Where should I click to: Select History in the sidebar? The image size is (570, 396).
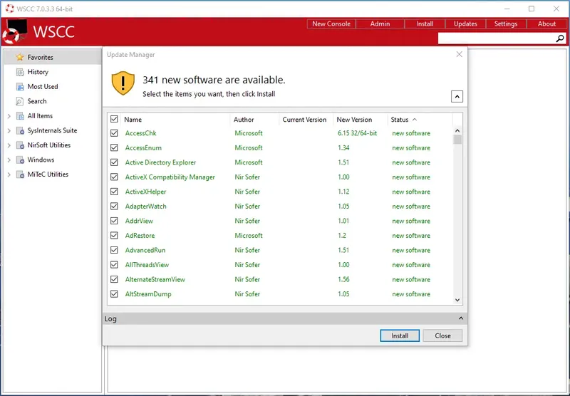click(53, 72)
